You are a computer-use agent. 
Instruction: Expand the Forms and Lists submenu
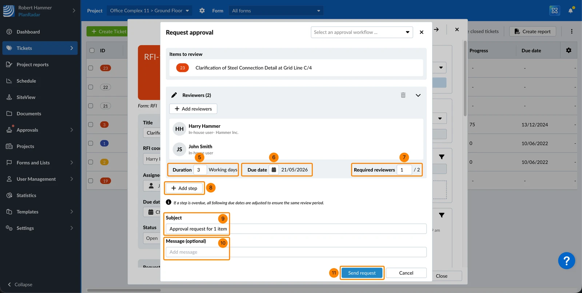(x=72, y=163)
